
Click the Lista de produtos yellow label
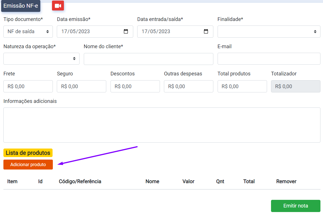(x=28, y=153)
